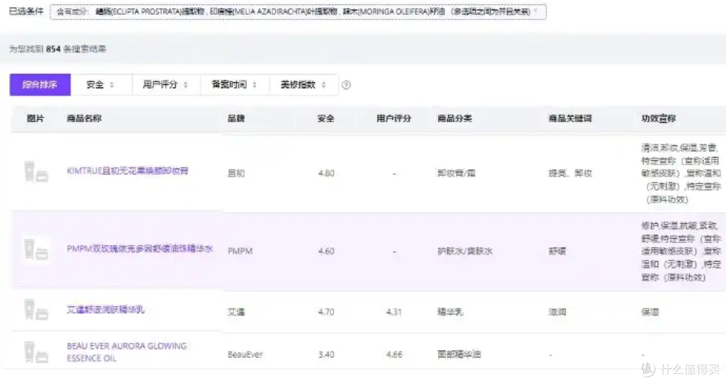This screenshot has height=384, width=726.
Task: Click the KIMTRUE product thumbnail image
Action: tap(36, 172)
